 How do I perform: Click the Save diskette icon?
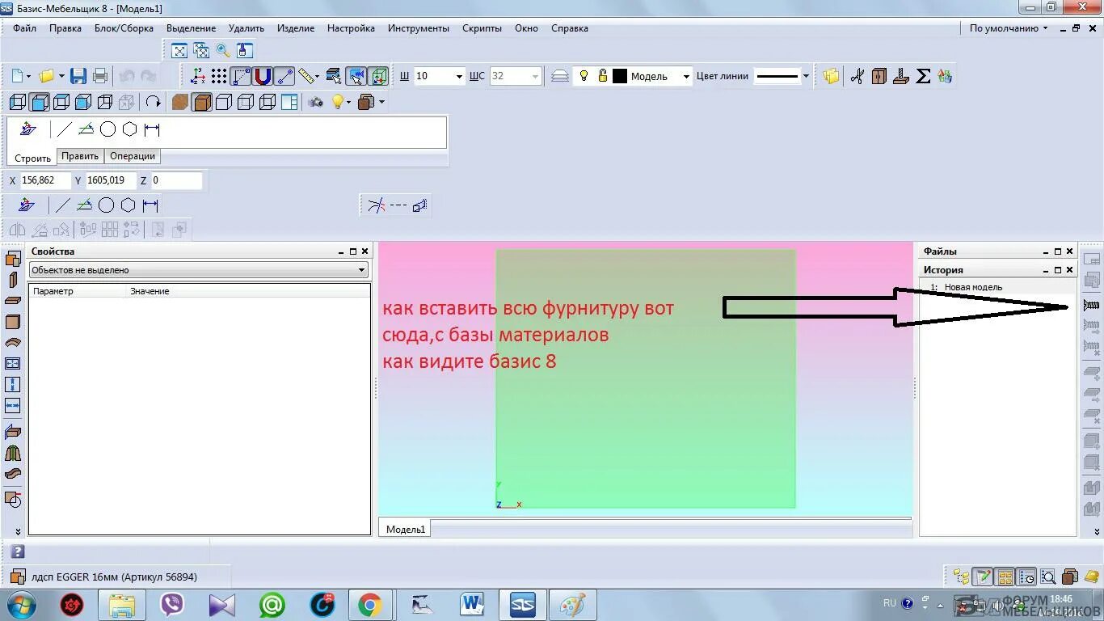tap(78, 76)
